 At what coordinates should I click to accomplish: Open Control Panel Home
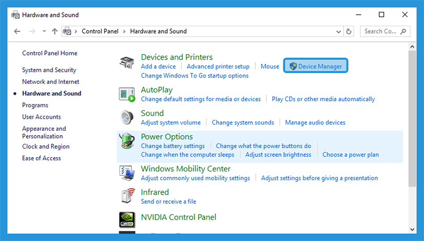(50, 53)
